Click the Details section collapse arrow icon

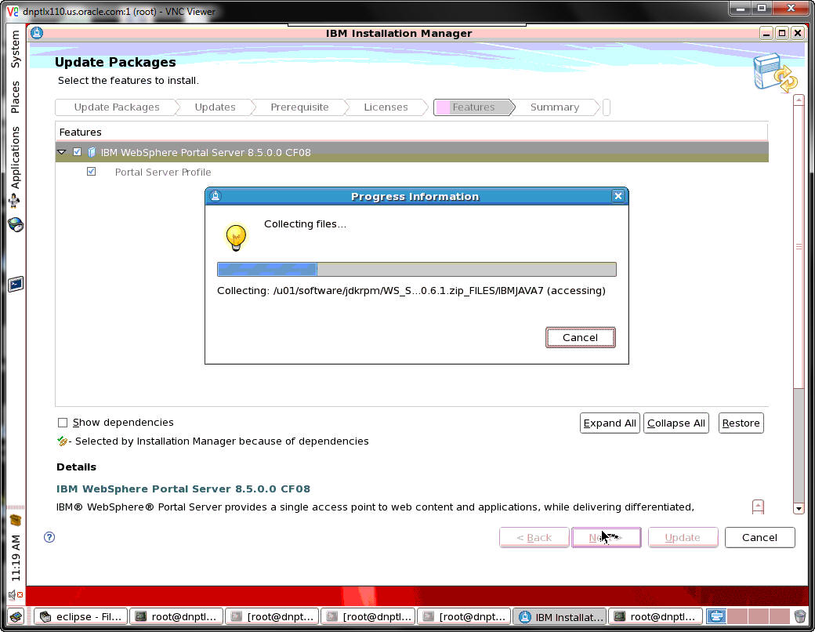pos(758,507)
